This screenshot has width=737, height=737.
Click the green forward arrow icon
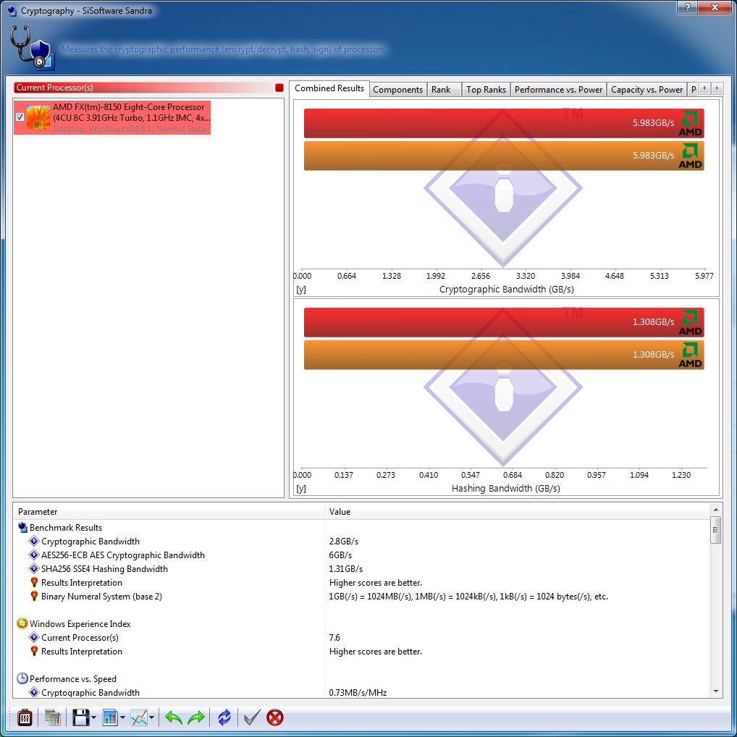[196, 717]
